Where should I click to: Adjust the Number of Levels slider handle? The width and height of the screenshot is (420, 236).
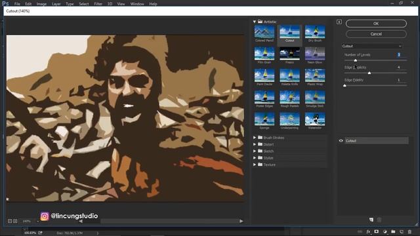[356, 61]
